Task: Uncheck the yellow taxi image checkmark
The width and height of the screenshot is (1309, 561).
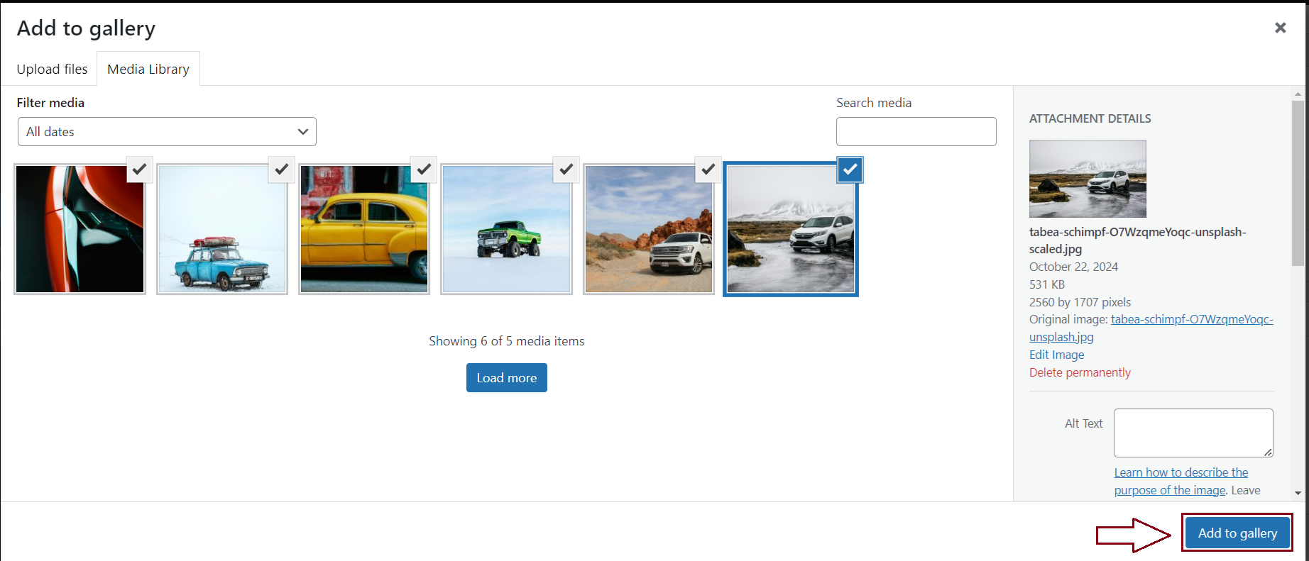Action: coord(424,170)
